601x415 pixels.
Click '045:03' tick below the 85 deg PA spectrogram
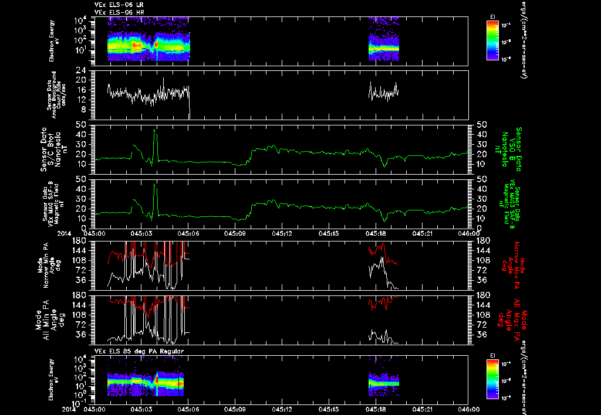click(x=141, y=409)
